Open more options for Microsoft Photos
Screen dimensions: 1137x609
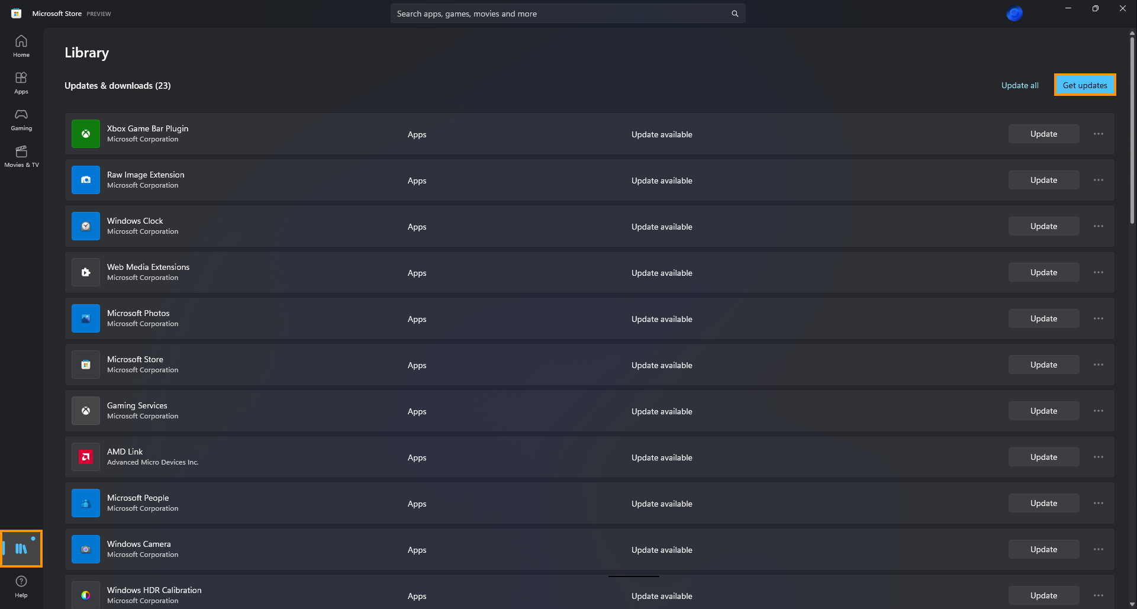1099,318
